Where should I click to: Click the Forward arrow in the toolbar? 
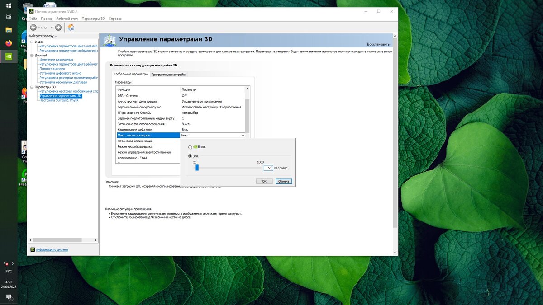pos(58,28)
